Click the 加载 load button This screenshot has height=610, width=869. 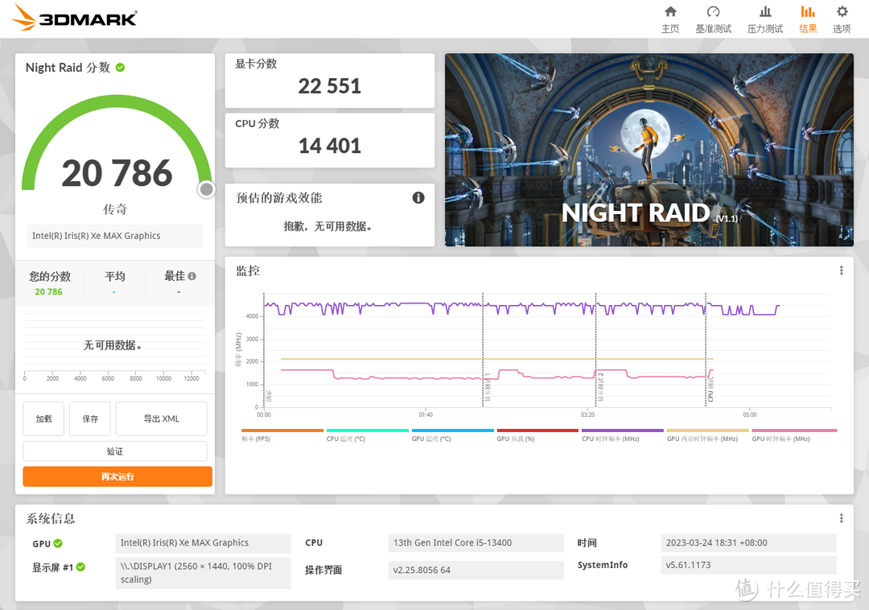click(43, 418)
